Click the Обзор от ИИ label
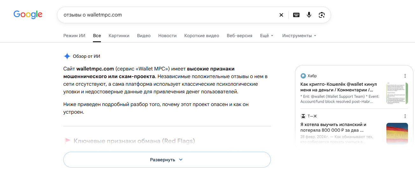The image size is (415, 173). tap(87, 56)
